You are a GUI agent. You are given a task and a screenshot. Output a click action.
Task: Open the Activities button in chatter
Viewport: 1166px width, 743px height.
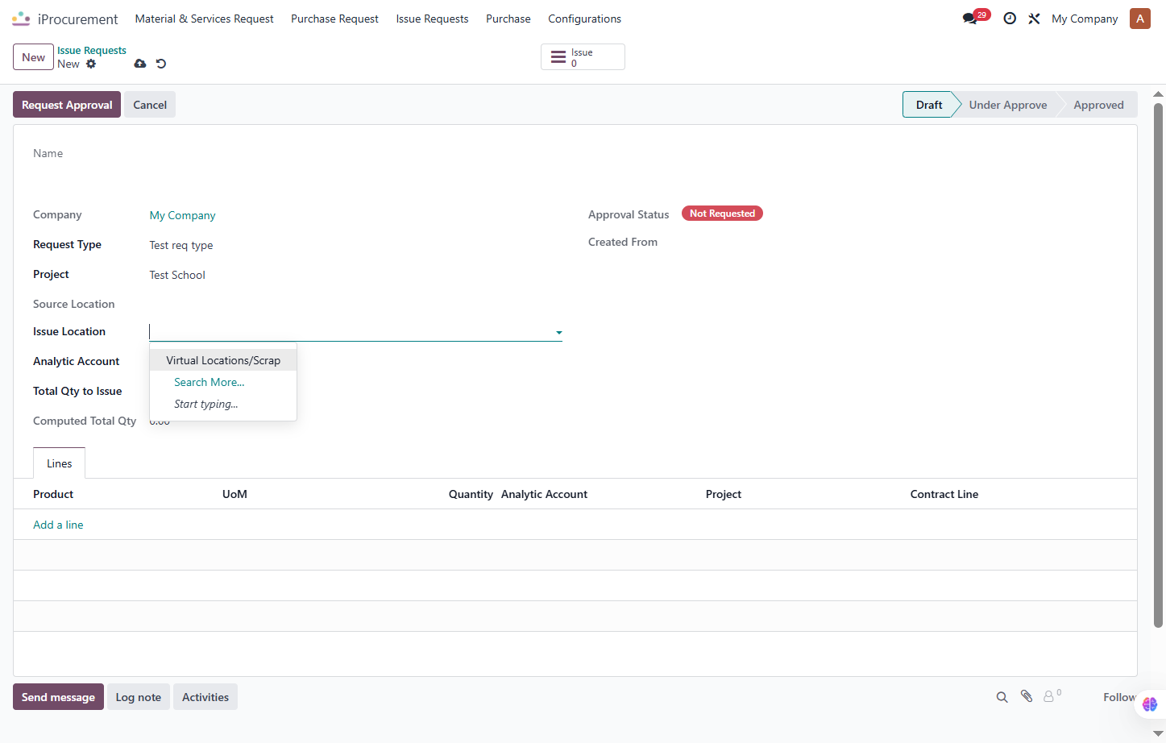[205, 697]
